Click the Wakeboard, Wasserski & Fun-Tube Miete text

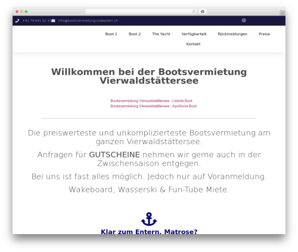[149, 189]
